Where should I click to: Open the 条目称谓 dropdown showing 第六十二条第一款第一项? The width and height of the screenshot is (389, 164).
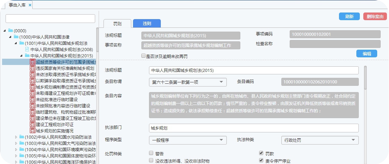188,82
